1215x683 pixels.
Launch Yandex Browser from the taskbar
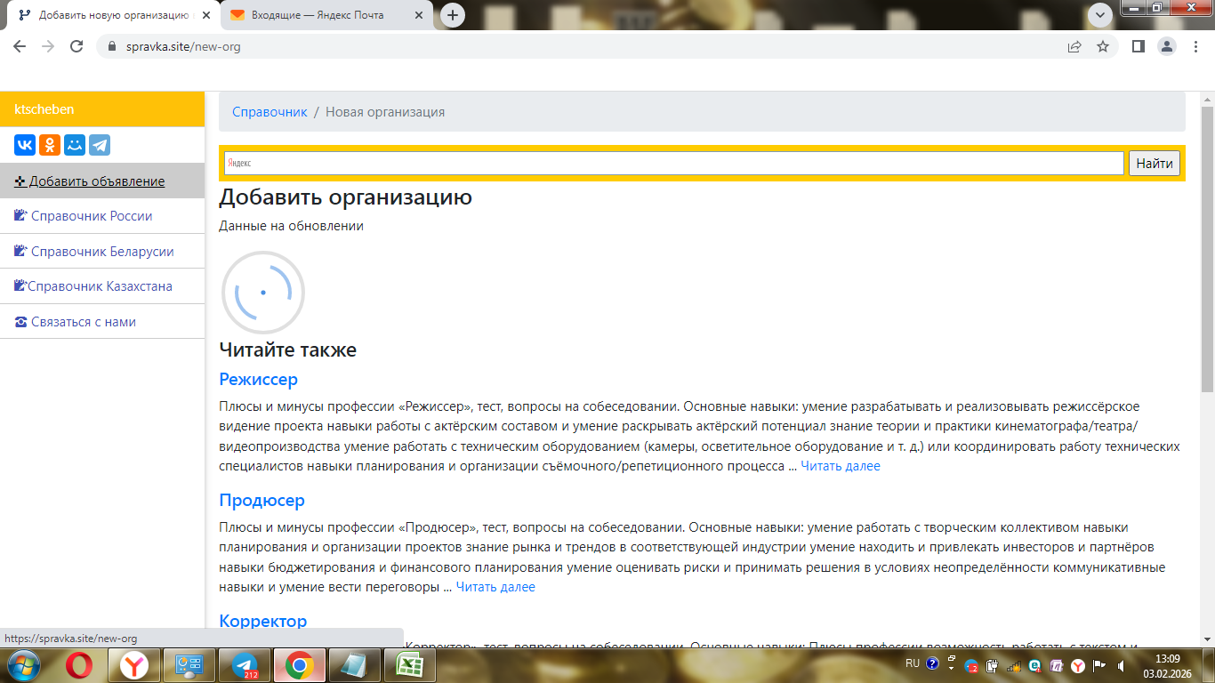point(135,664)
